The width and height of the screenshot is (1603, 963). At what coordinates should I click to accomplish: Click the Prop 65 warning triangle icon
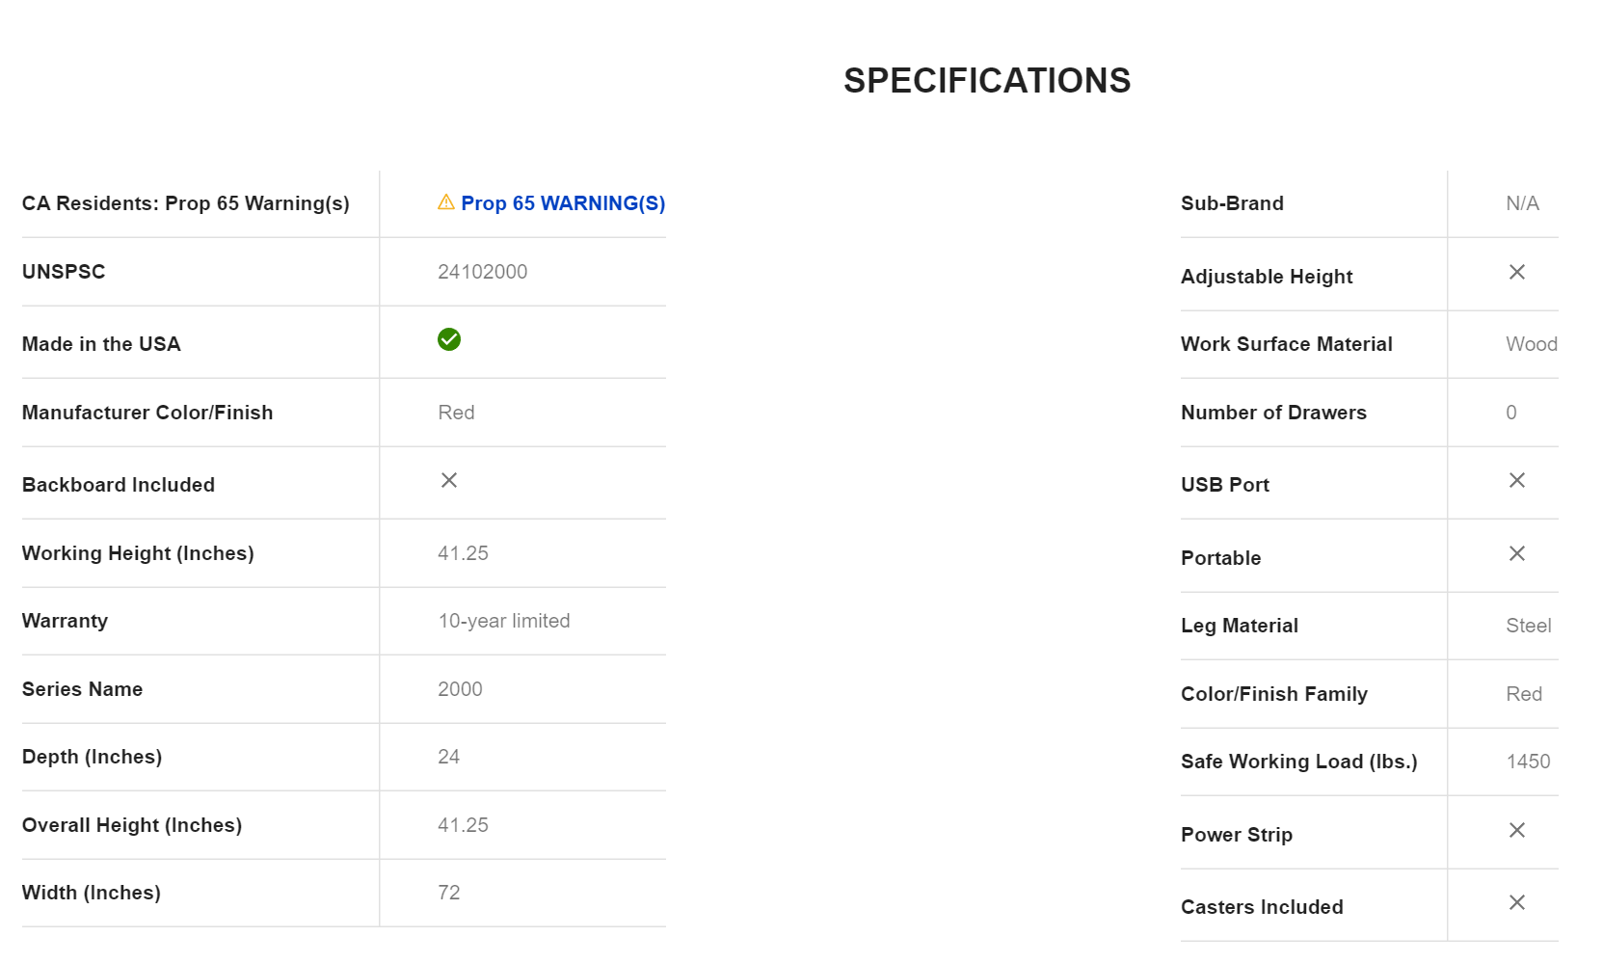[x=445, y=202]
